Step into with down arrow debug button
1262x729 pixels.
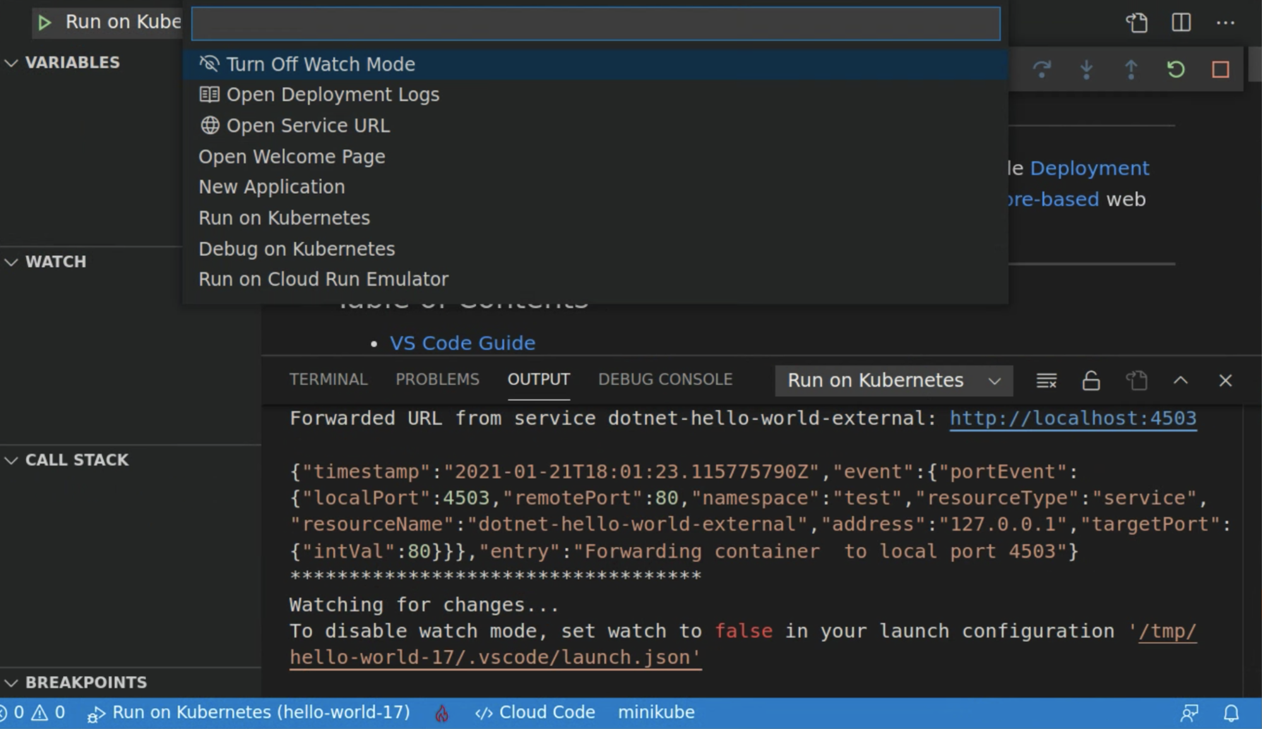click(1086, 69)
